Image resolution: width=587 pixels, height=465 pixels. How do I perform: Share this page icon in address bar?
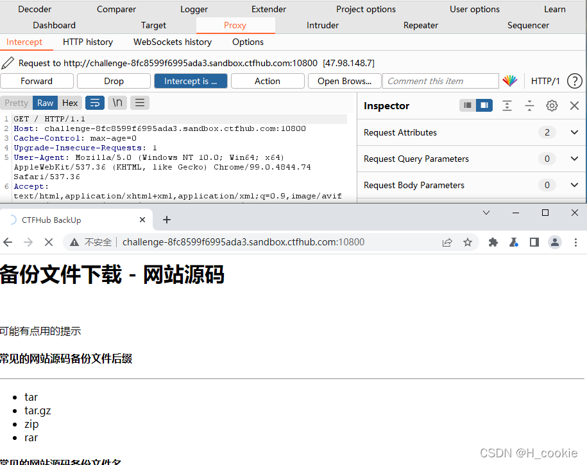447,242
